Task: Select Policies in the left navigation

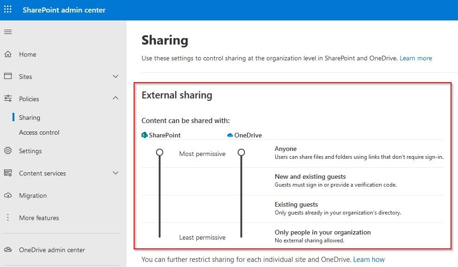Action: click(x=29, y=99)
